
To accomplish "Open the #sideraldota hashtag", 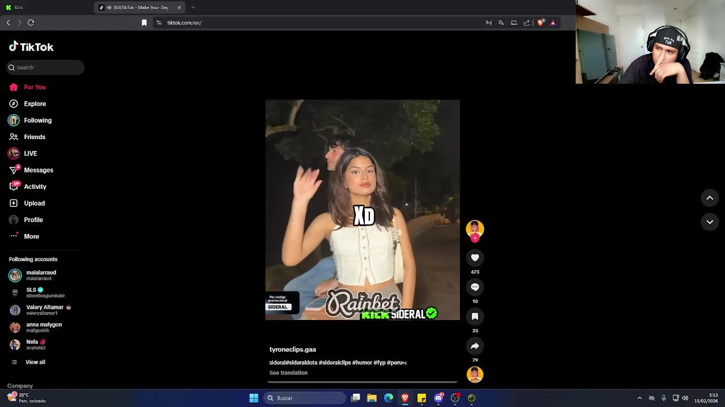I will coord(301,362).
